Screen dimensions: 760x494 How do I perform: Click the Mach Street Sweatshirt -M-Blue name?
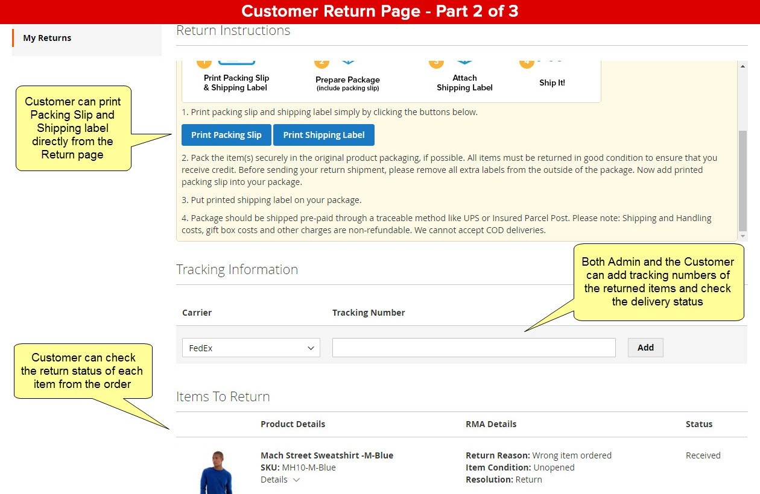click(x=327, y=455)
